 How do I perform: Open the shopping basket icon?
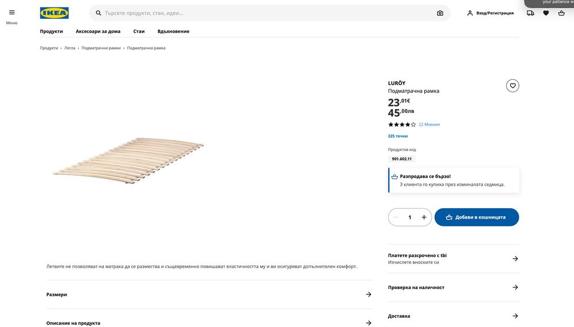561,13
